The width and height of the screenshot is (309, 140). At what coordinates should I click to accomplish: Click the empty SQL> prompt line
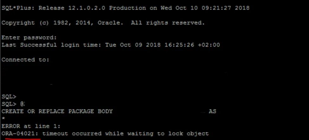coord(9,97)
